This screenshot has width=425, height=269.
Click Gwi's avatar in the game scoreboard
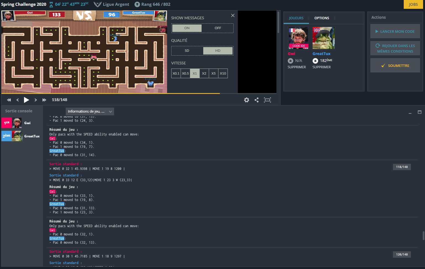[8, 16]
